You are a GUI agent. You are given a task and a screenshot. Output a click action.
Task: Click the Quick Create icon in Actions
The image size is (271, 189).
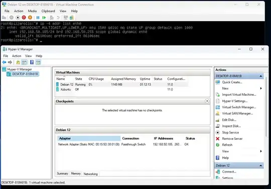[218, 82]
